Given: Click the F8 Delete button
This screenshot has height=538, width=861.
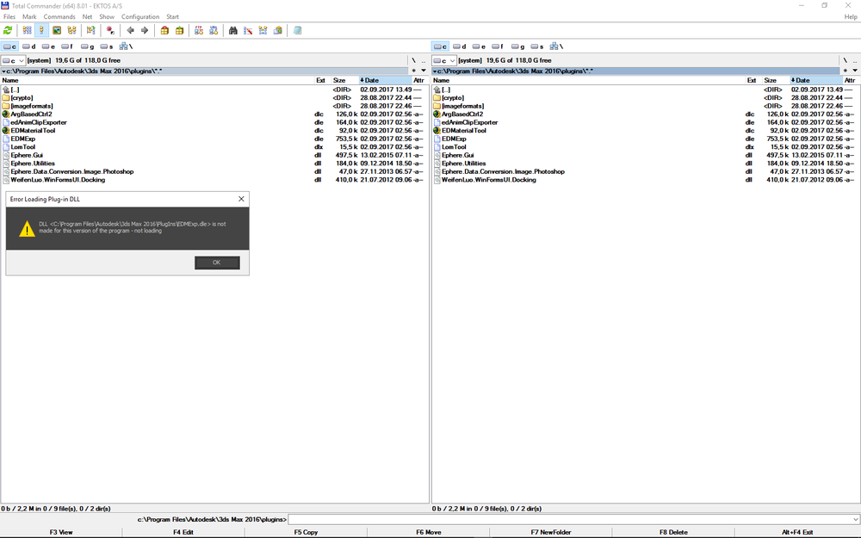Looking at the screenshot, I should point(673,532).
